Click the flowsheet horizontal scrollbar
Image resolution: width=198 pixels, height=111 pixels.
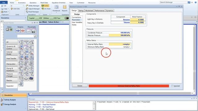111,93
